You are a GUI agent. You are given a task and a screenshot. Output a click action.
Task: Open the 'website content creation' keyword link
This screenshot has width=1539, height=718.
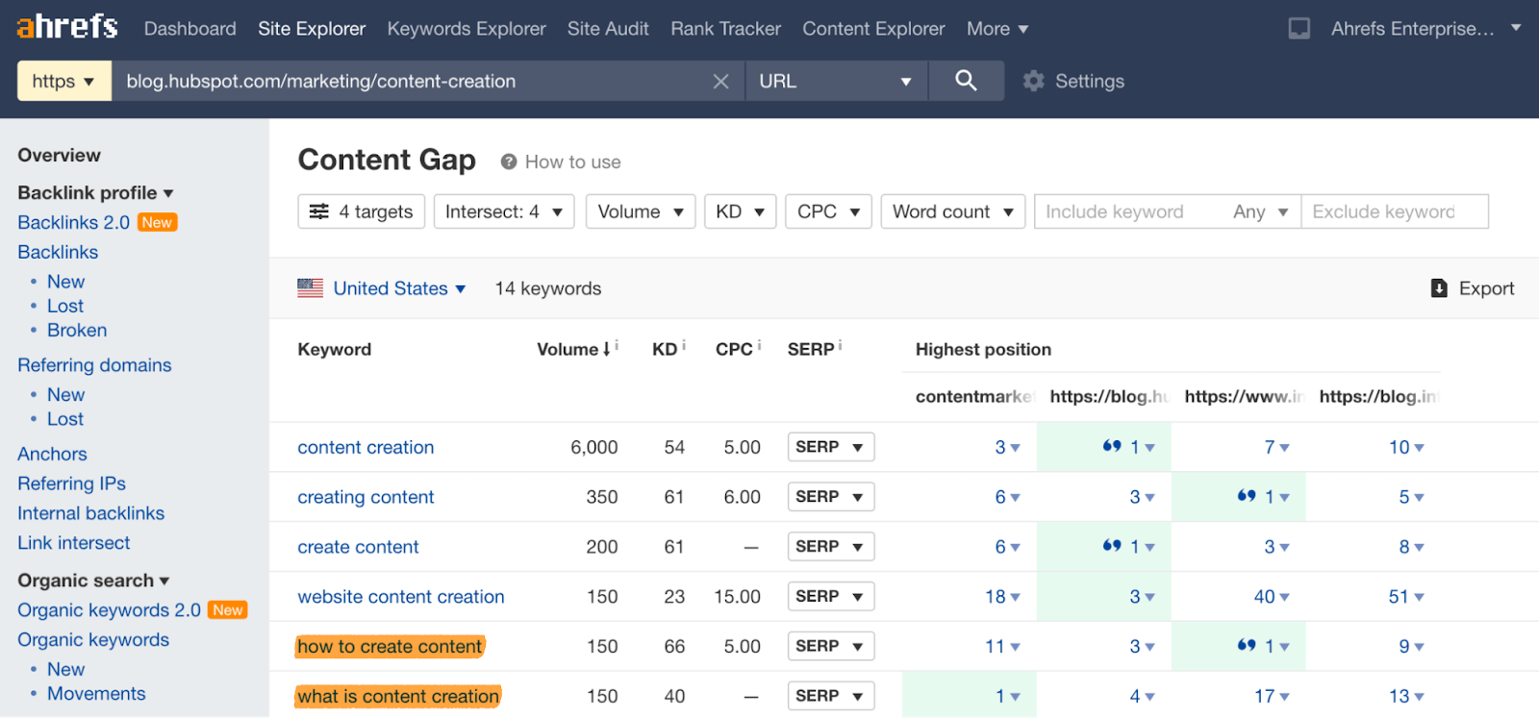coord(400,597)
